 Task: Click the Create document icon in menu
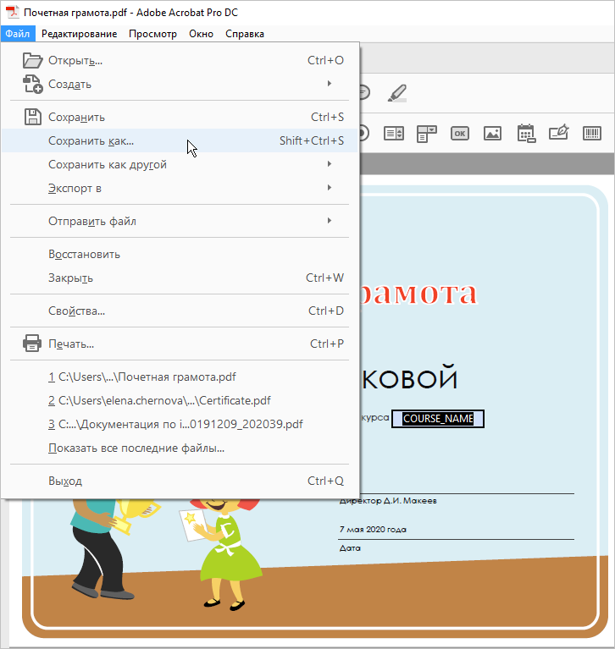coord(33,84)
